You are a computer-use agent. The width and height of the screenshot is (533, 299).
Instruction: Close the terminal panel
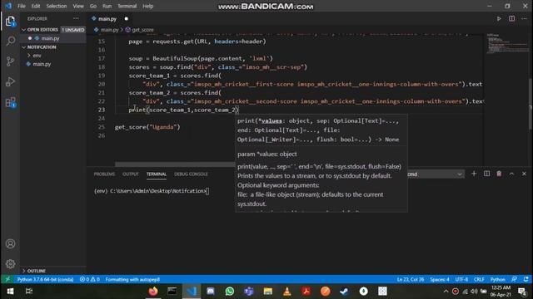click(x=524, y=174)
